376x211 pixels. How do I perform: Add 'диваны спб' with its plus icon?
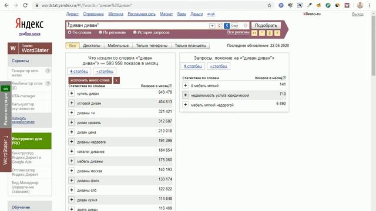pos(72,190)
